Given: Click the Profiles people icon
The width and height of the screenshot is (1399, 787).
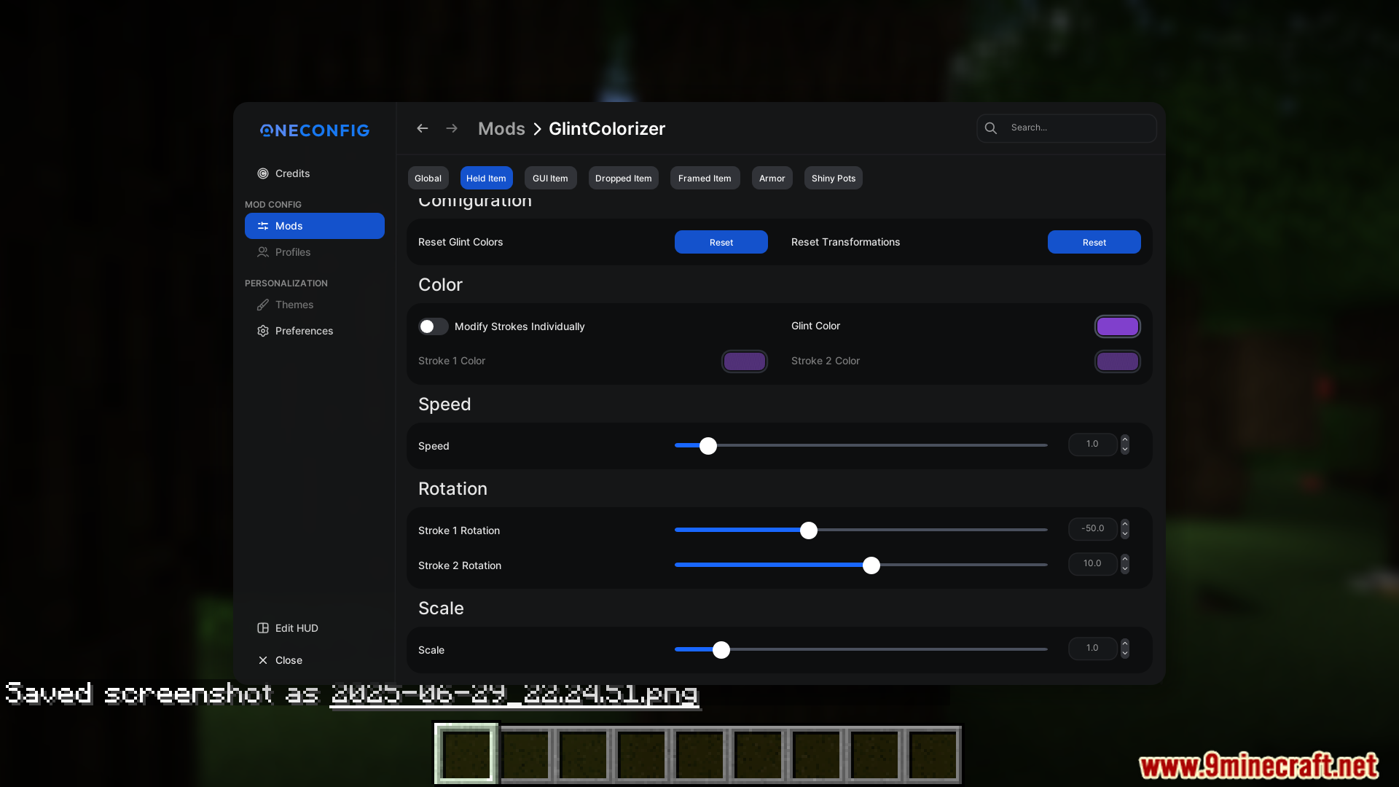Looking at the screenshot, I should [x=263, y=252].
